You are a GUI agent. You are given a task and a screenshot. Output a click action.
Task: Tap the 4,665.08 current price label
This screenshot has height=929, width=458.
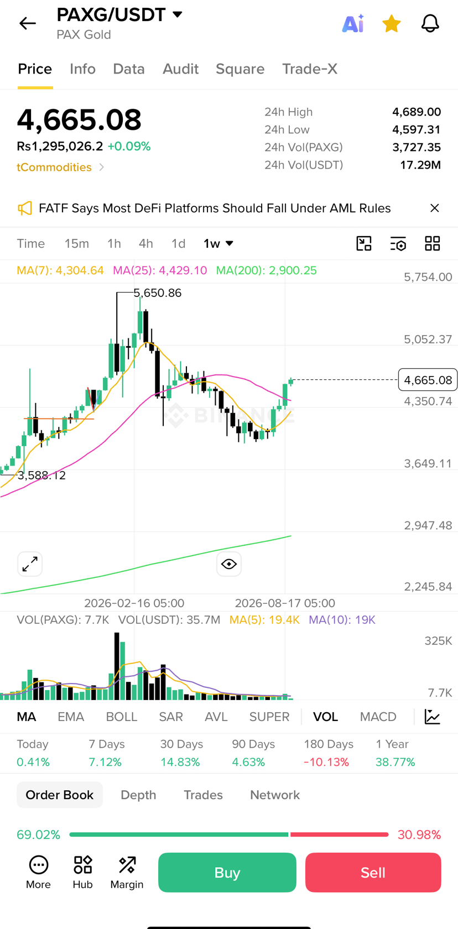(x=428, y=380)
